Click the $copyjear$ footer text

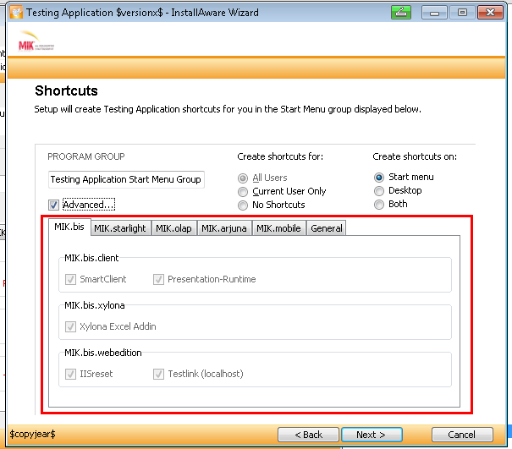(33, 435)
